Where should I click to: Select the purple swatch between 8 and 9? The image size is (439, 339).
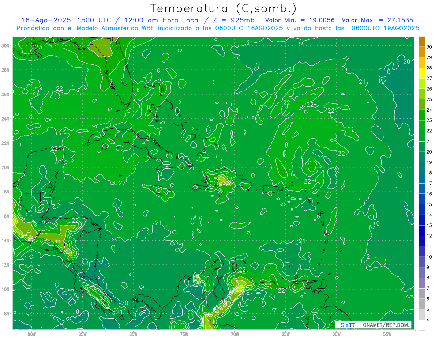tap(422, 273)
